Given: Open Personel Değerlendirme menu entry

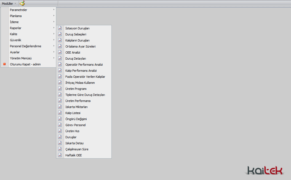Looking at the screenshot, I should [x=25, y=46].
